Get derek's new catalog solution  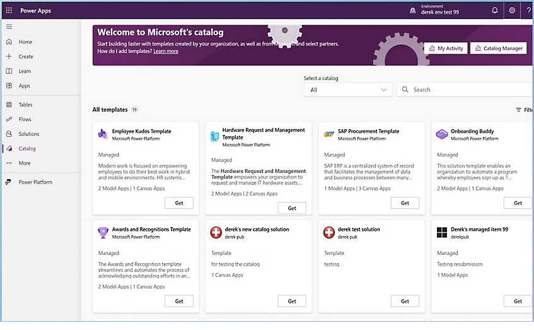point(292,301)
